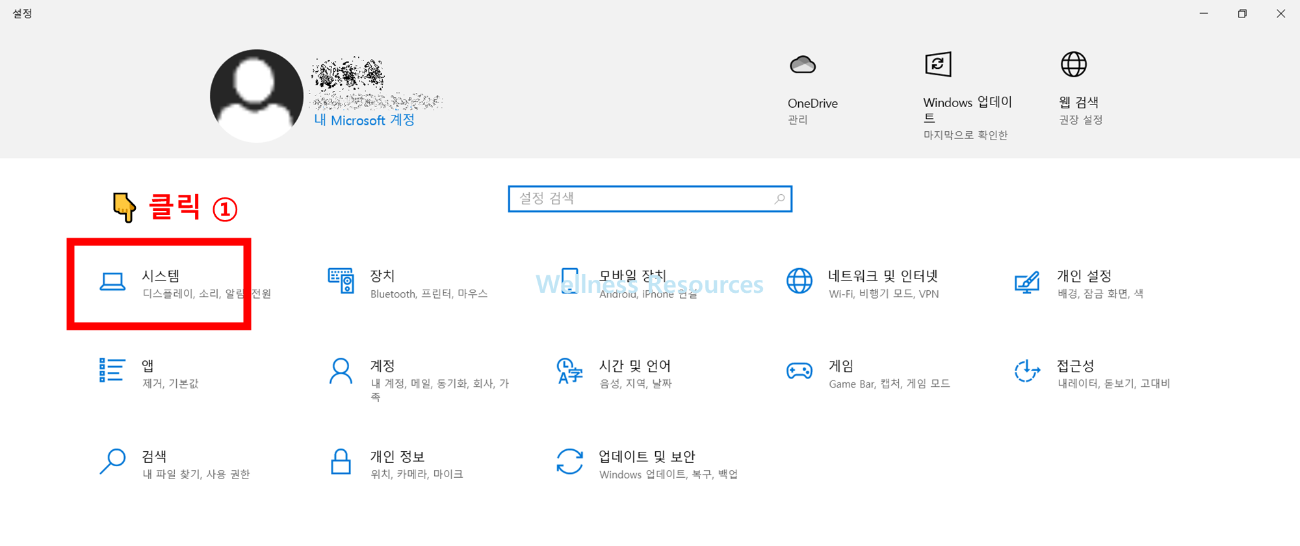The image size is (1300, 546).
Task: Open the 게임 controller icon
Action: [799, 371]
